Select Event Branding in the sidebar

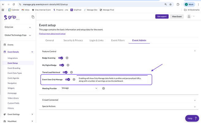coord(14,68)
